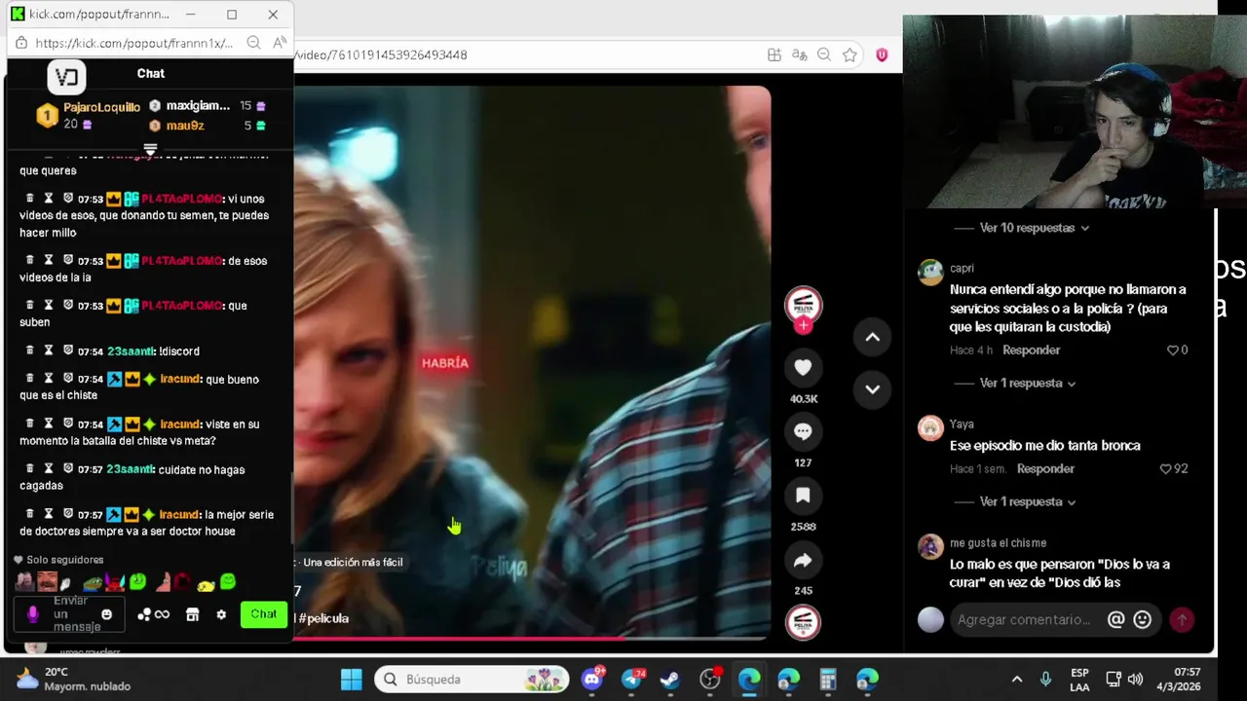
Task: Open the red shield extension icon
Action: click(x=882, y=55)
